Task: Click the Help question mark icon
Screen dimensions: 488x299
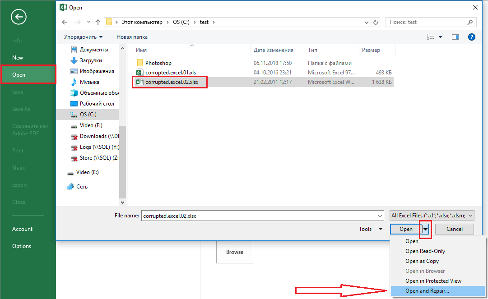Action: tap(472, 37)
